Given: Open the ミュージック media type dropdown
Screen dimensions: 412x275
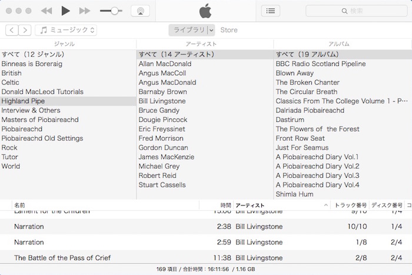Looking at the screenshot, I should (66, 30).
